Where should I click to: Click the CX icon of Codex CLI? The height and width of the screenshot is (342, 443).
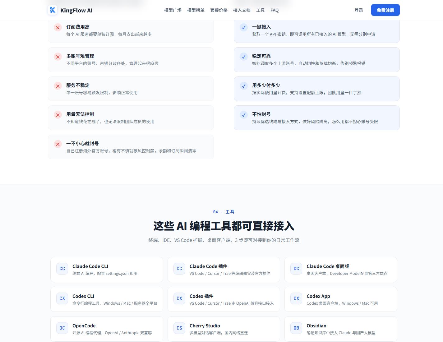tap(62, 298)
